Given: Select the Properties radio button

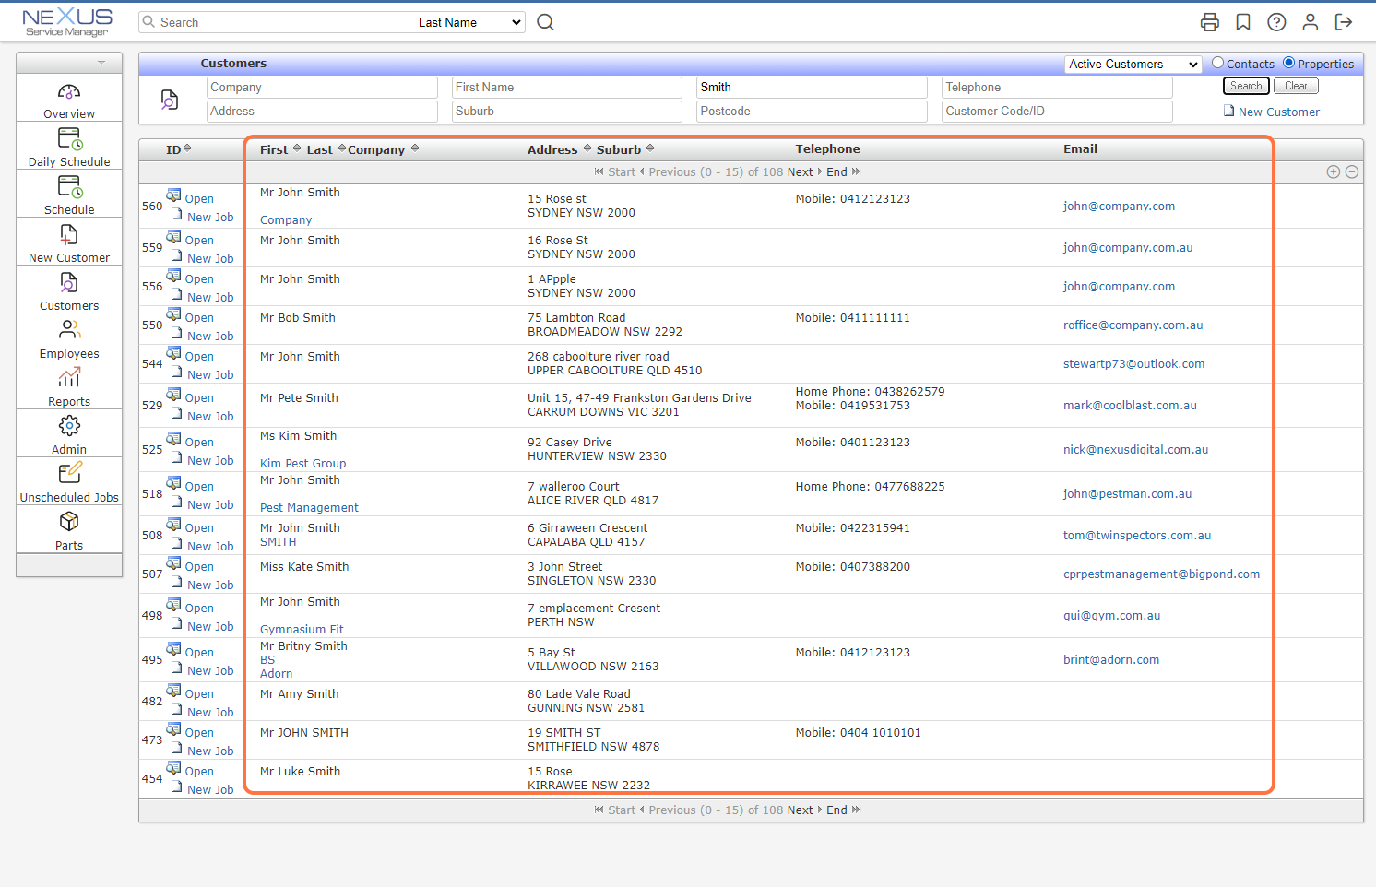Looking at the screenshot, I should pyautogui.click(x=1290, y=64).
